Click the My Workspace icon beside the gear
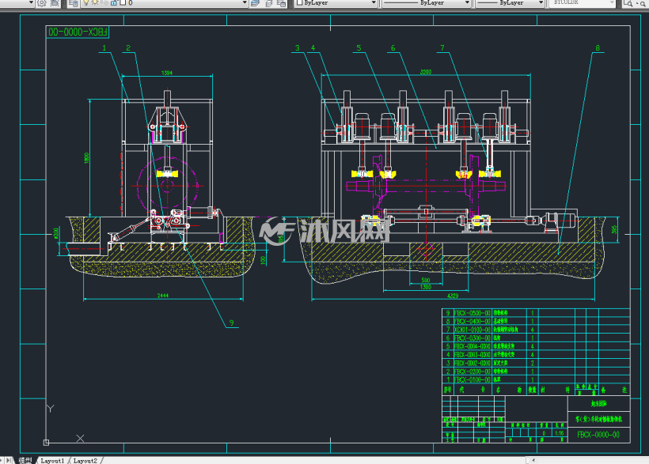Screen dimensions: 649x464 pyautogui.click(x=55, y=3)
